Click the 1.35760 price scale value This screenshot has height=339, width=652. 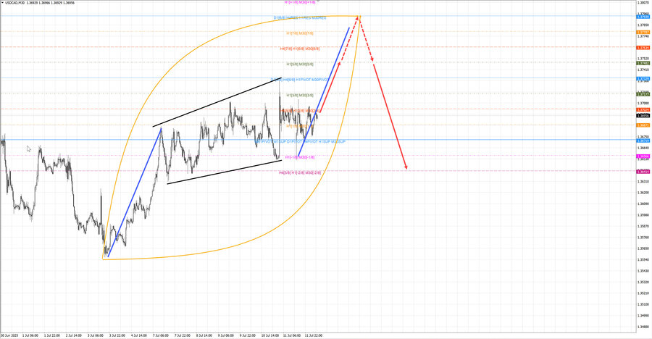coord(644,238)
